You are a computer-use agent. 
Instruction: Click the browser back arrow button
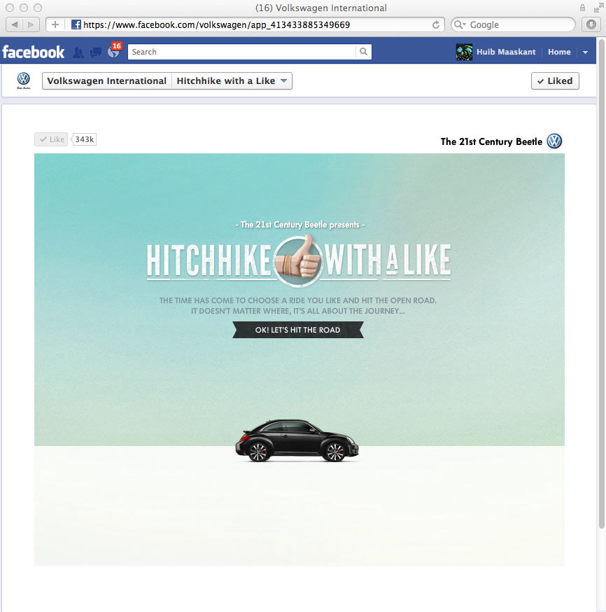15,25
